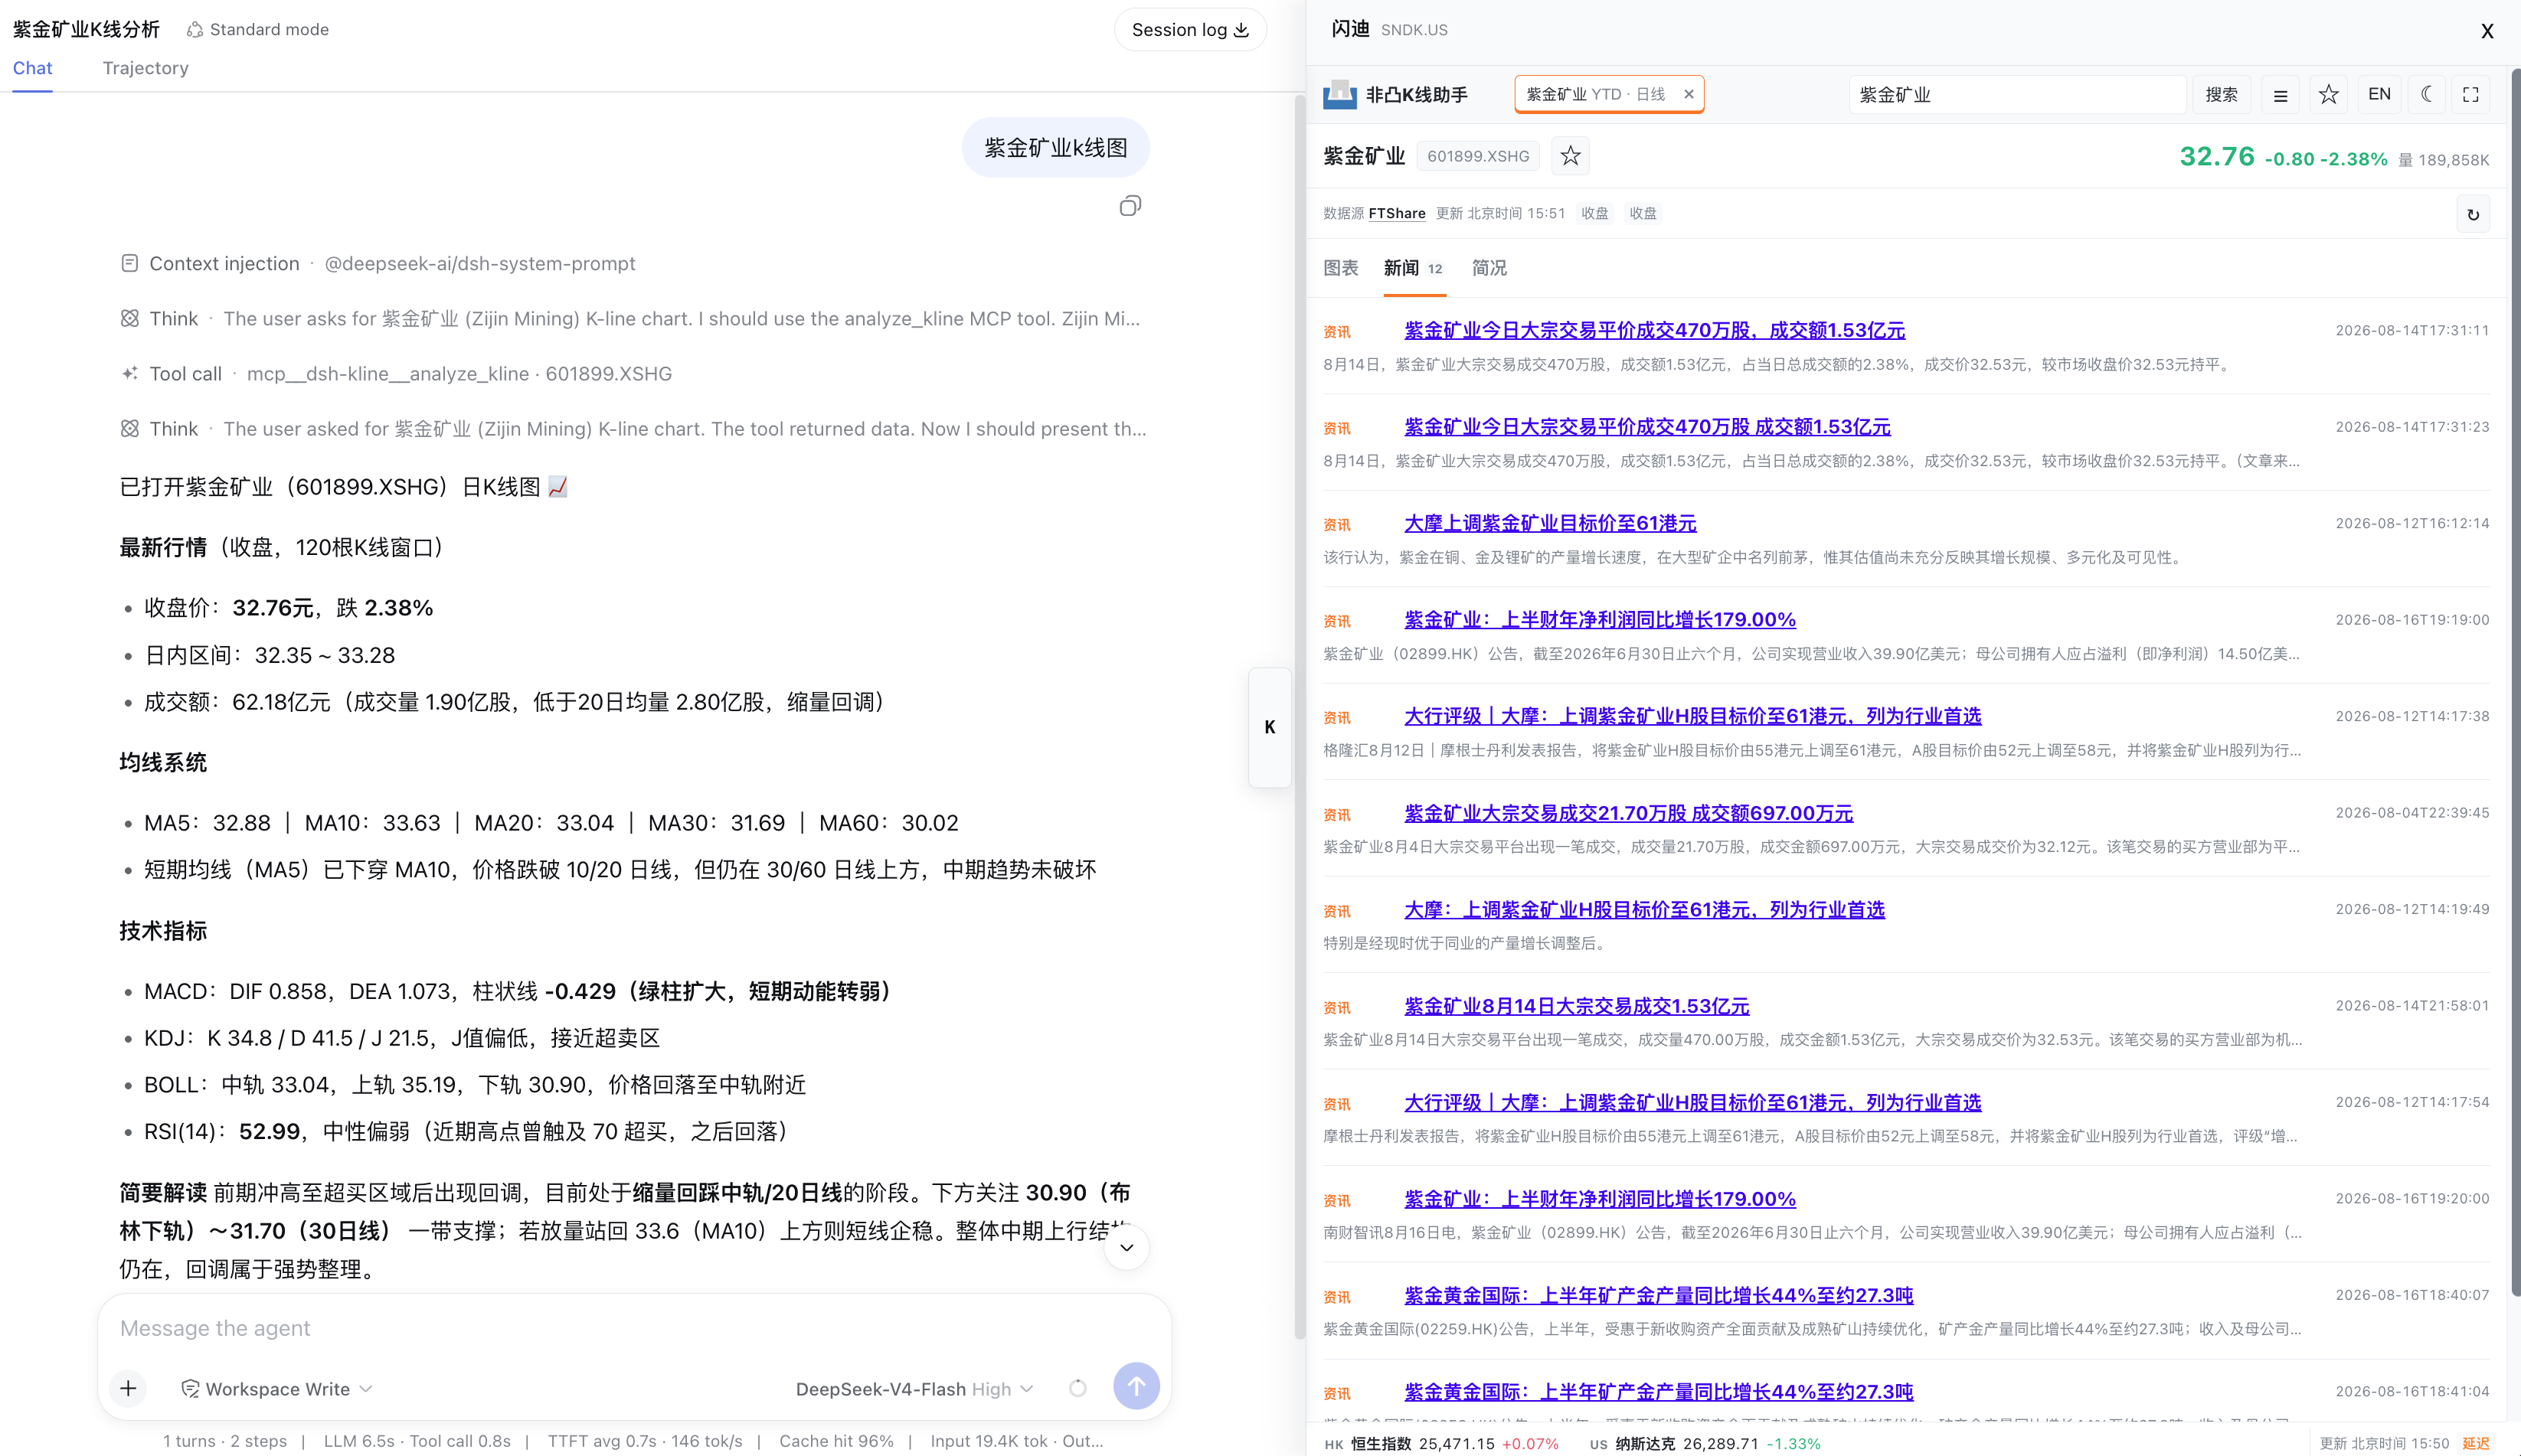
Task: Open the 19:19:00 news on 净利润同比增长179.00%
Action: [1600, 620]
